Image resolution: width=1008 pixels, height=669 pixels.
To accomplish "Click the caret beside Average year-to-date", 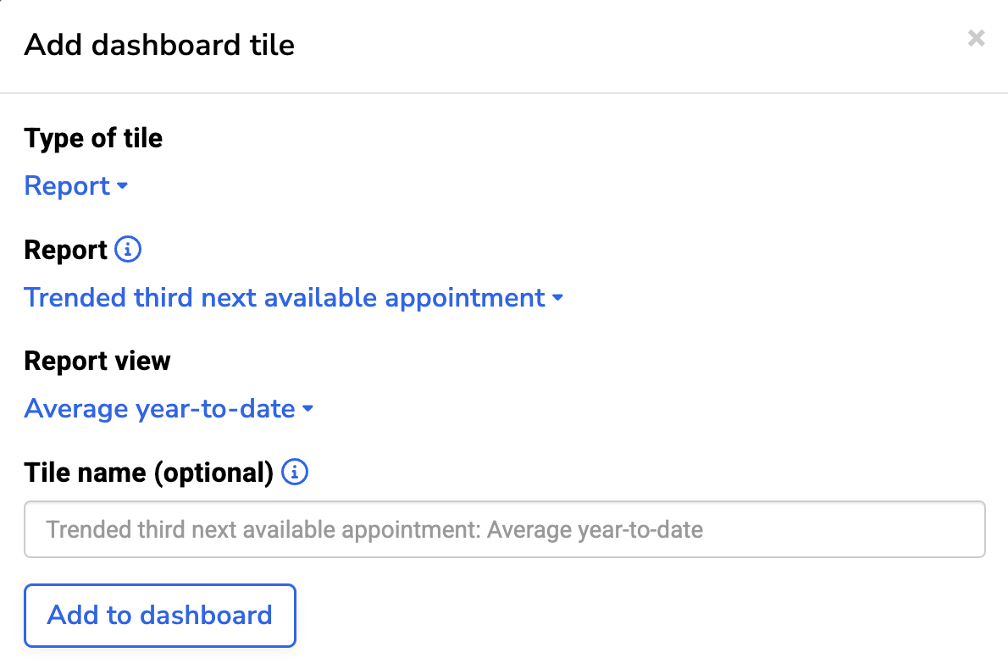I will click(308, 409).
